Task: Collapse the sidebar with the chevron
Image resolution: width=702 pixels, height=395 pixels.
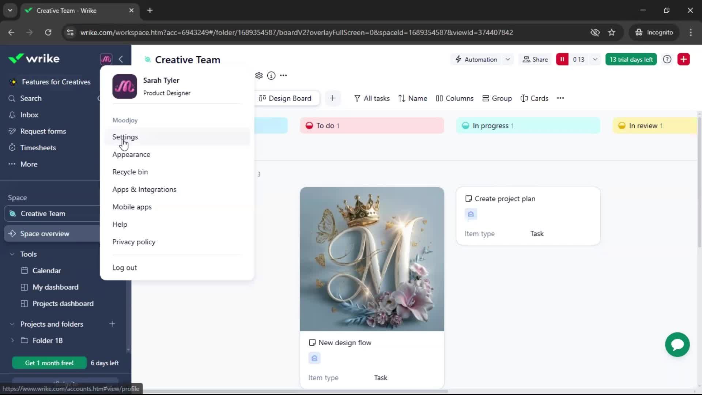Action: tap(121, 59)
